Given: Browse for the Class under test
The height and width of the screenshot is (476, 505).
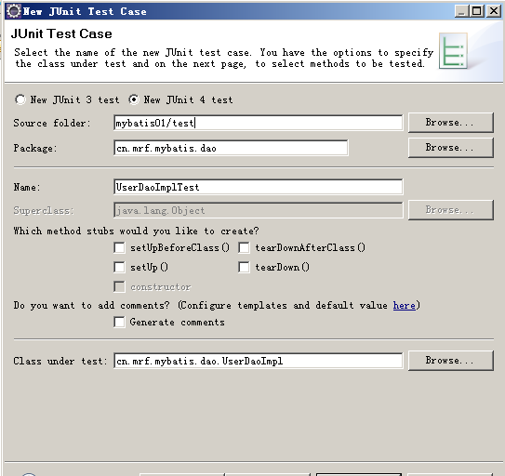Looking at the screenshot, I should 450,361.
